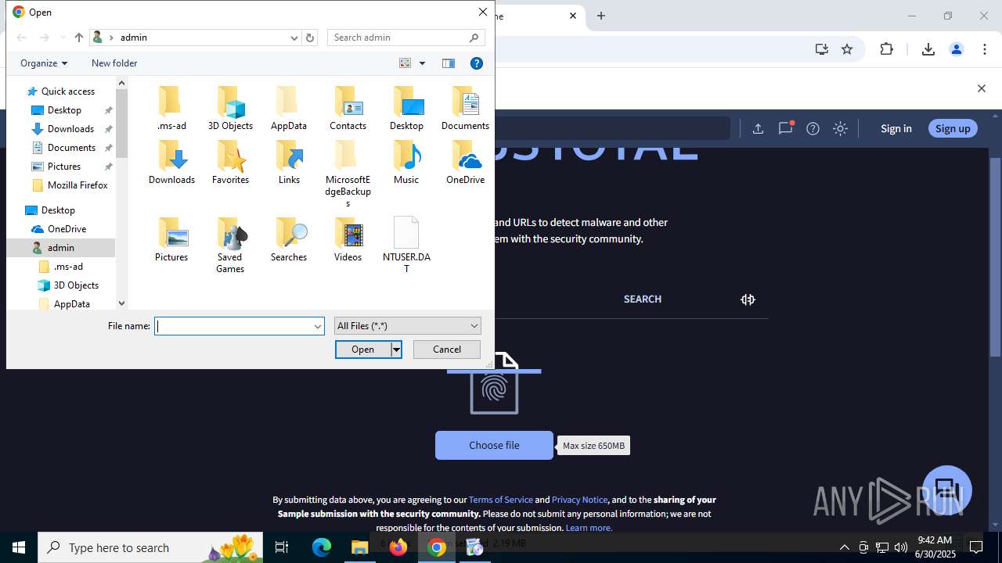Select the Desktop folder in file list
Viewport: 1002px width, 563px height.
coord(406,109)
